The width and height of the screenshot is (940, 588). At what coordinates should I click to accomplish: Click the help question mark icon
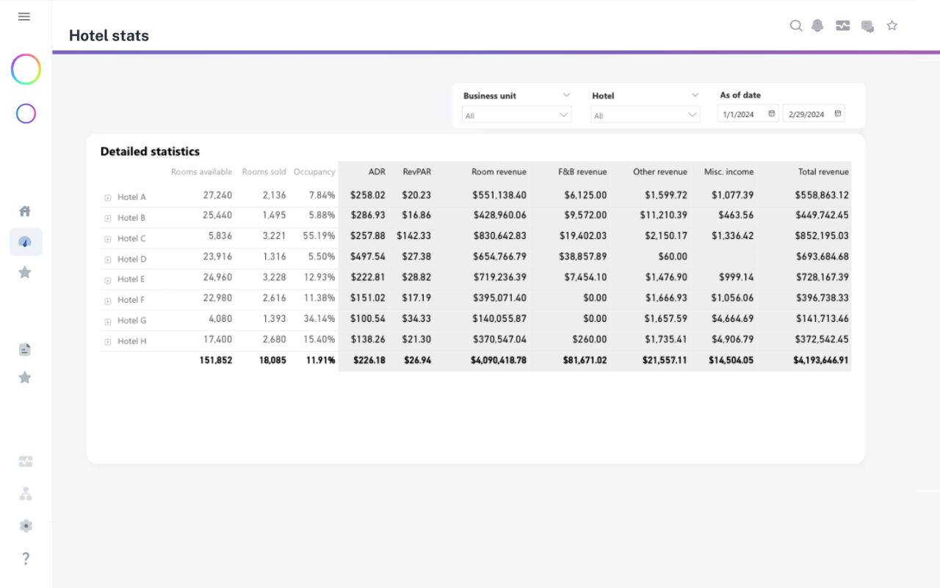(x=26, y=558)
